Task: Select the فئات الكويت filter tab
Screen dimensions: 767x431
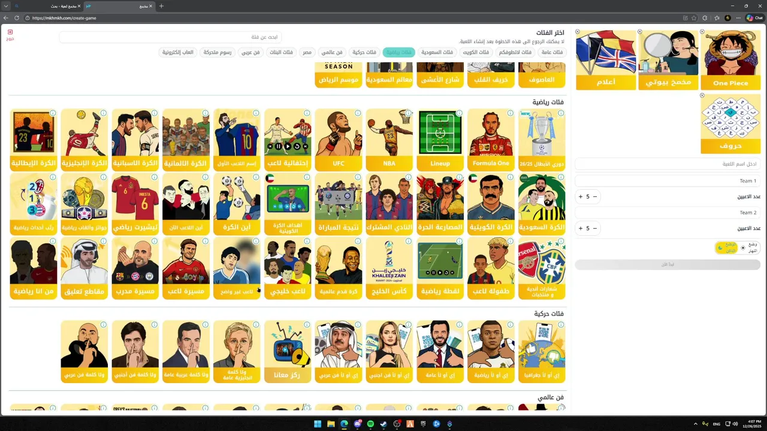Action: [x=476, y=52]
